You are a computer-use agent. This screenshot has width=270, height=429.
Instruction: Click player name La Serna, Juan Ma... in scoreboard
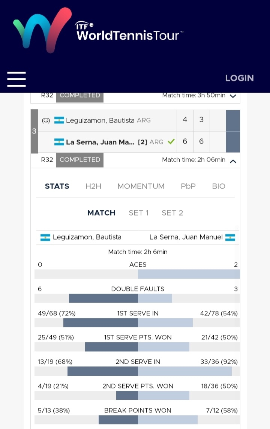tap(100, 142)
